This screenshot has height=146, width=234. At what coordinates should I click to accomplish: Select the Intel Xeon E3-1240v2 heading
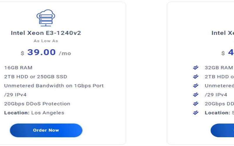tap(46, 33)
